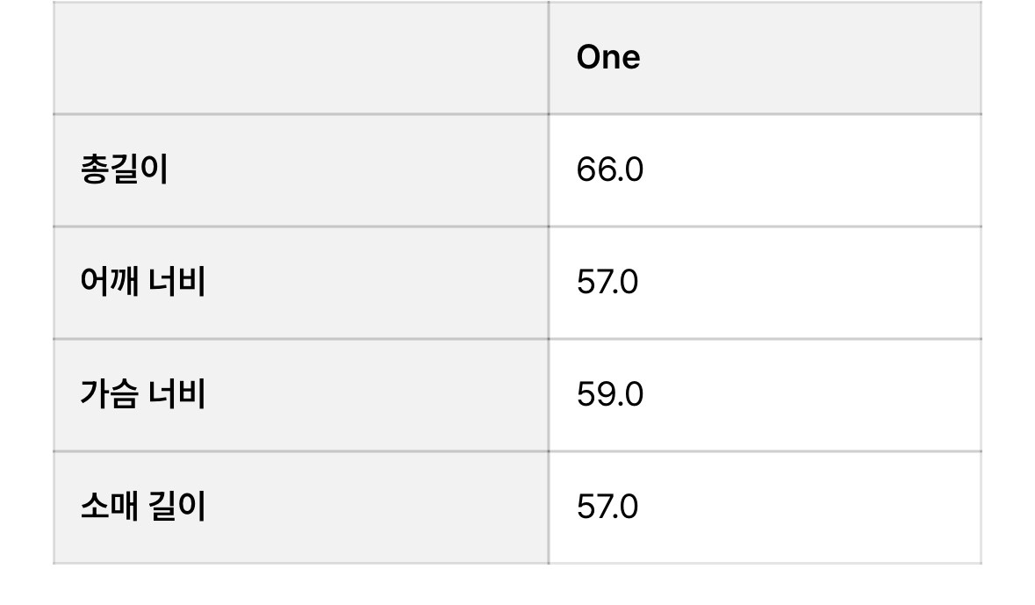This screenshot has width=1035, height=605.
Task: Select the 소매 길이 row label
Action: pos(142,507)
